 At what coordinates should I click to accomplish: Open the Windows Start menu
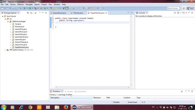(x=4, y=107)
